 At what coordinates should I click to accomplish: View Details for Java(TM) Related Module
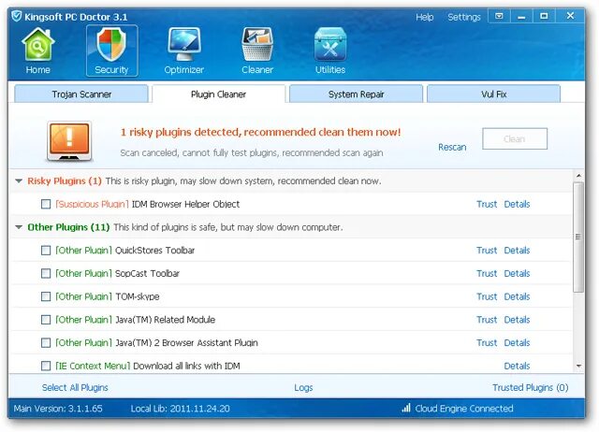(x=517, y=320)
